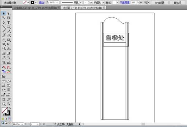Click the Stroke box in toolbox
This screenshot has width=187, height=127.
pyautogui.click(x=8, y=113)
